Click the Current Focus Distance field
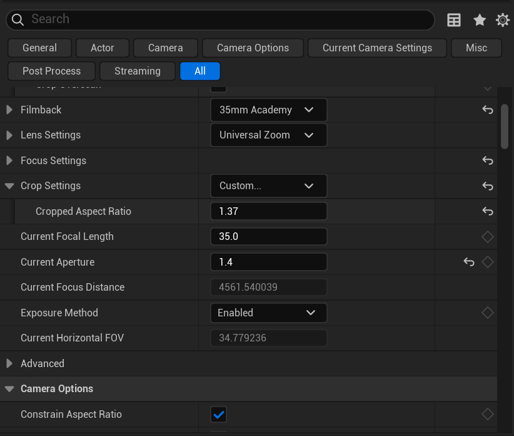This screenshot has height=436, width=514. tap(268, 288)
